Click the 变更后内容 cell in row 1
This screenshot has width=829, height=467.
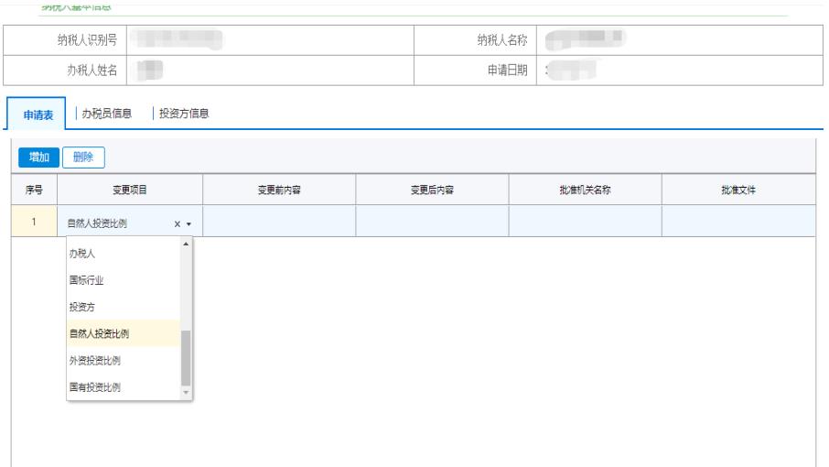[x=432, y=222]
